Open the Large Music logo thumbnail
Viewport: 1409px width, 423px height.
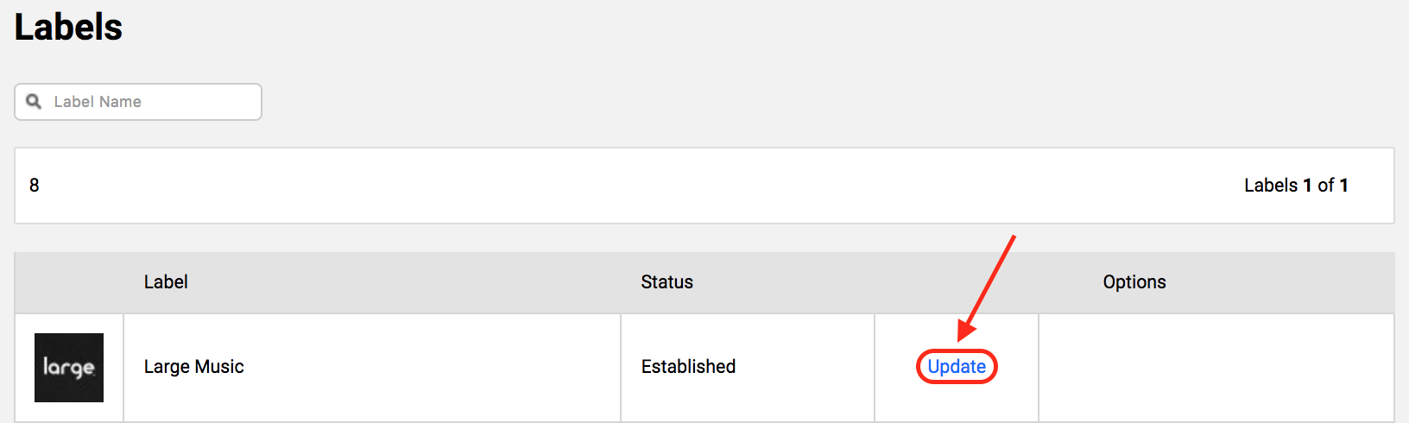[69, 368]
